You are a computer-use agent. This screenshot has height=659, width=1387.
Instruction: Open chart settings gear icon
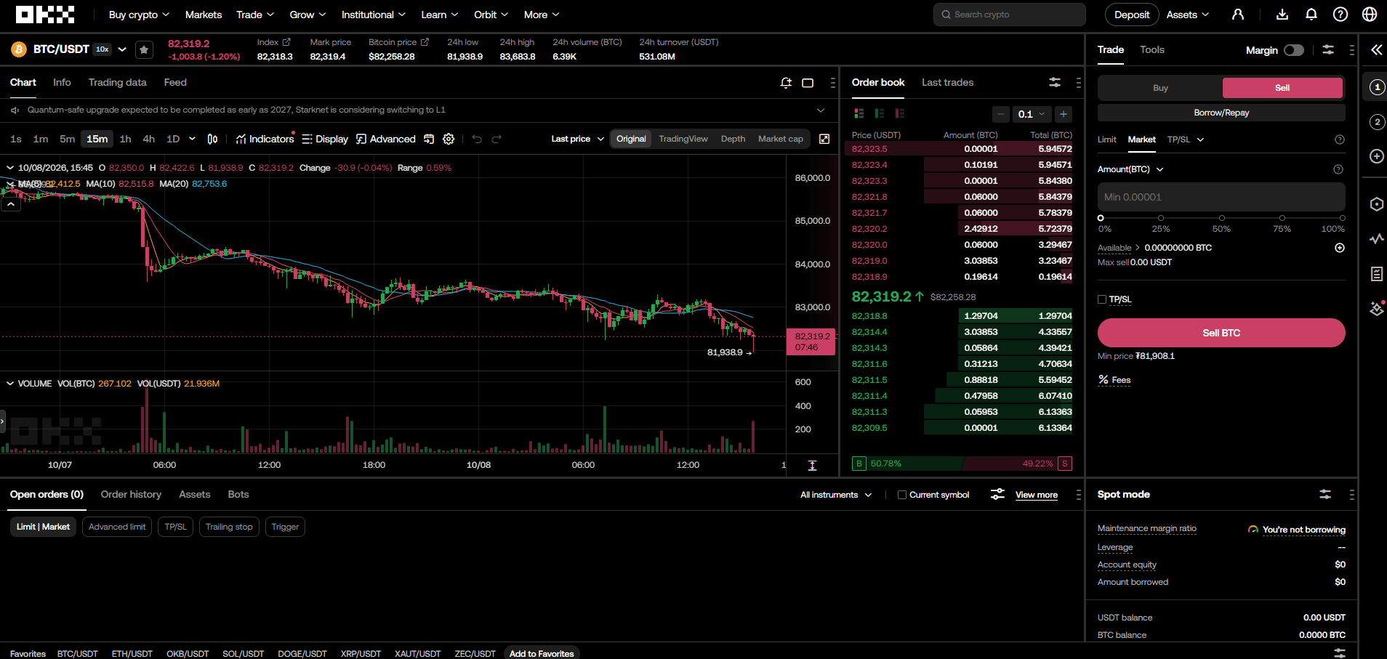pos(449,139)
